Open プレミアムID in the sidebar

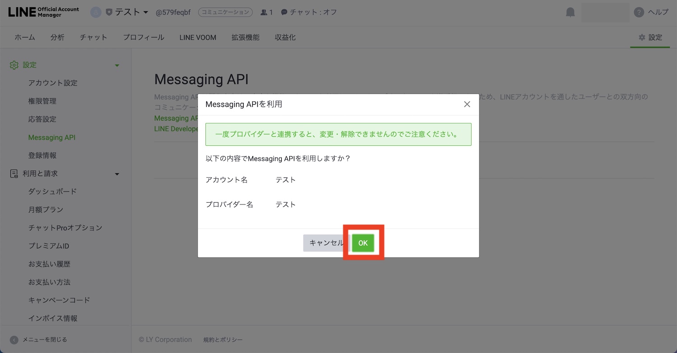48,246
